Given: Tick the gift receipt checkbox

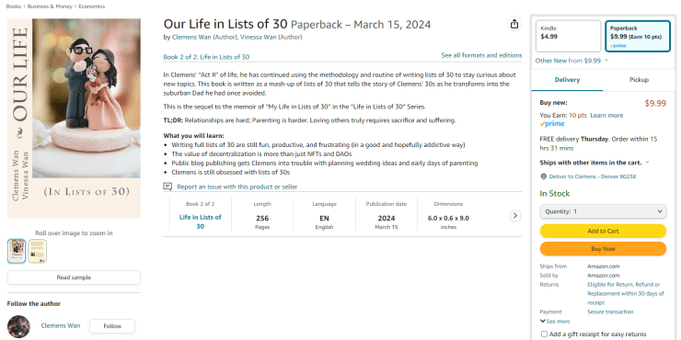Looking at the screenshot, I should coord(544,334).
